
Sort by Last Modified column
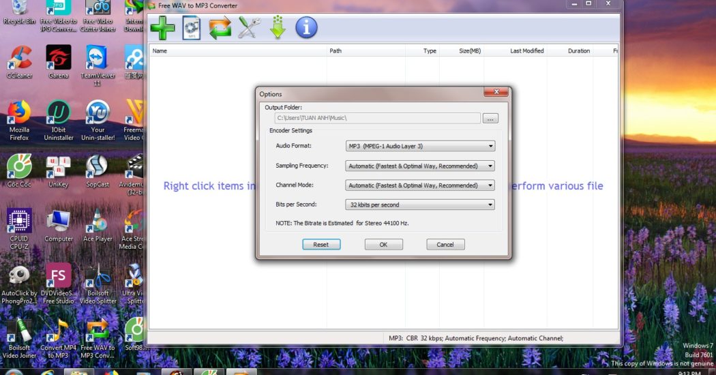click(516, 50)
